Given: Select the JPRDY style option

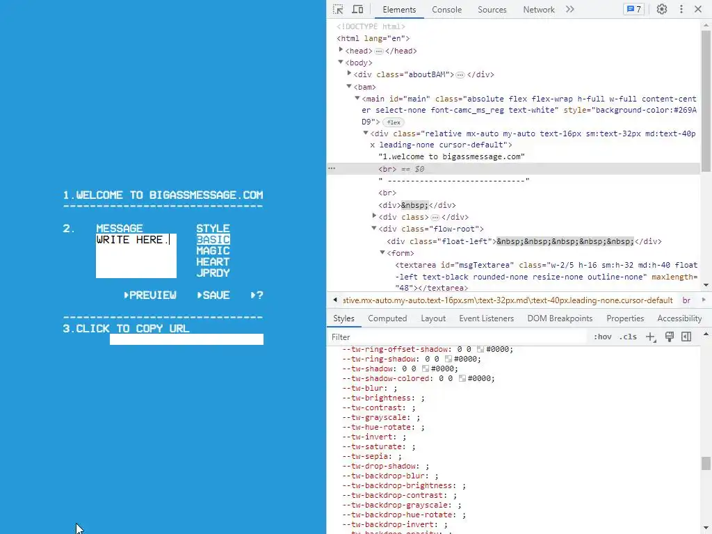Looking at the screenshot, I should pyautogui.click(x=213, y=273).
